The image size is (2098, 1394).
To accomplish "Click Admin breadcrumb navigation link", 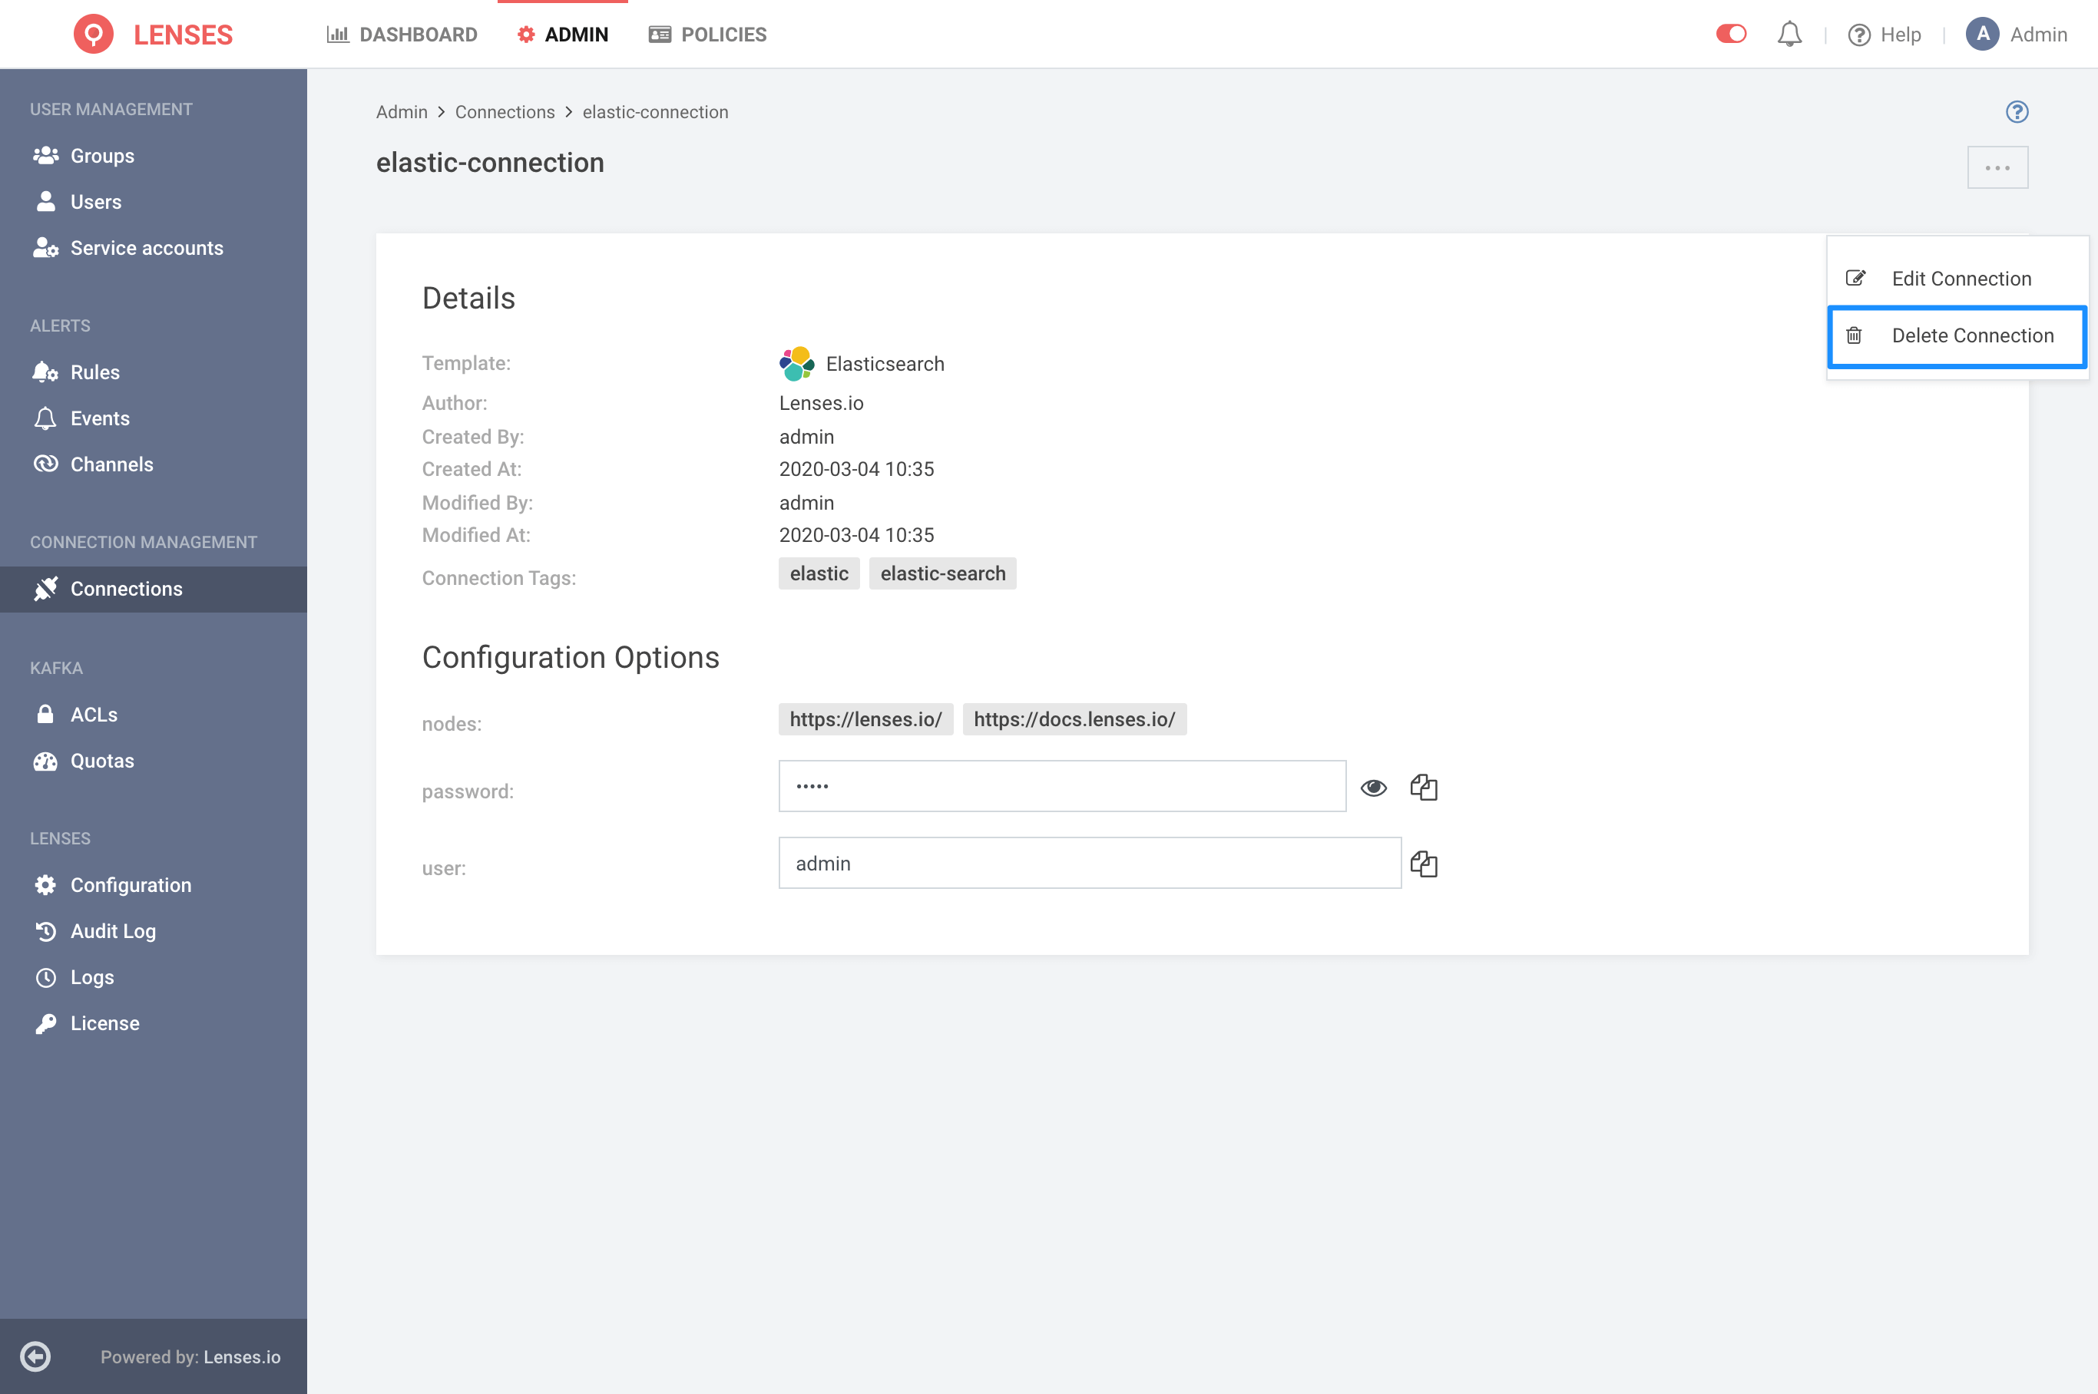I will tap(402, 111).
